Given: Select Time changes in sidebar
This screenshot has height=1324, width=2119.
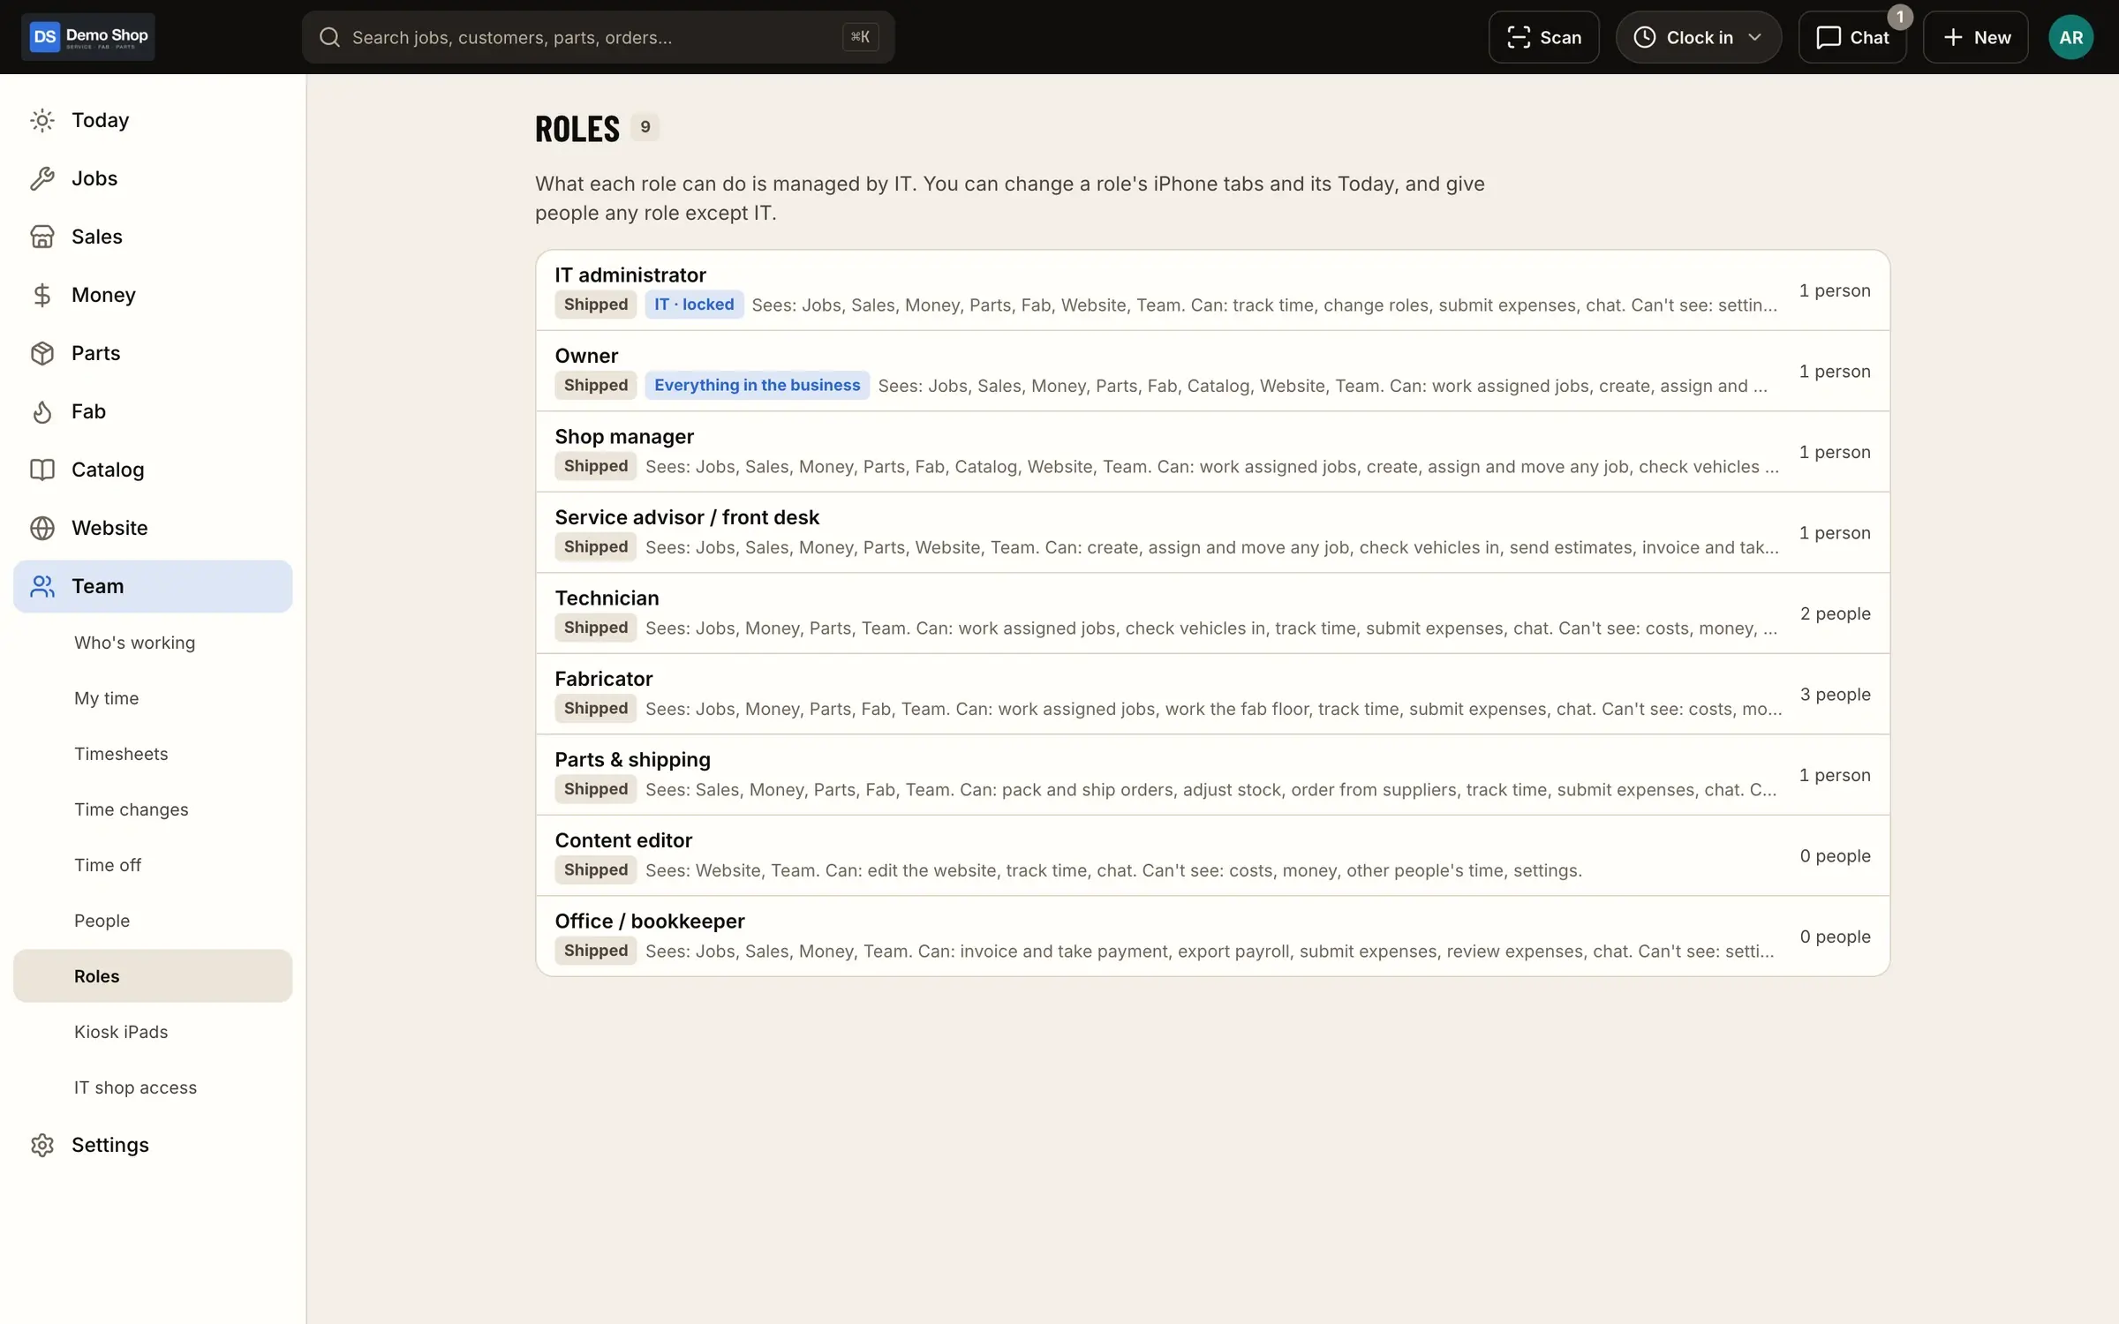Looking at the screenshot, I should click(x=153, y=809).
